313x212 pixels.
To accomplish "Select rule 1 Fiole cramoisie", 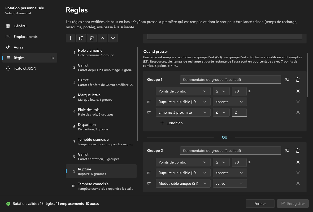I will 101,53.
